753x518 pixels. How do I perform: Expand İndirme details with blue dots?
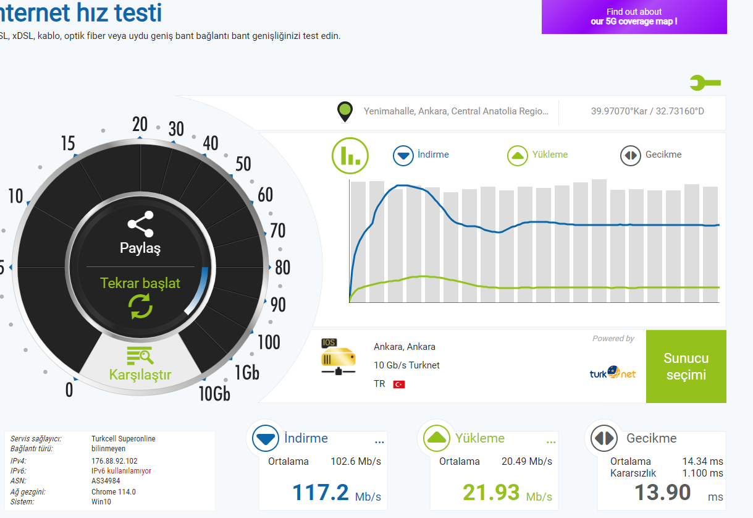pyautogui.click(x=379, y=443)
